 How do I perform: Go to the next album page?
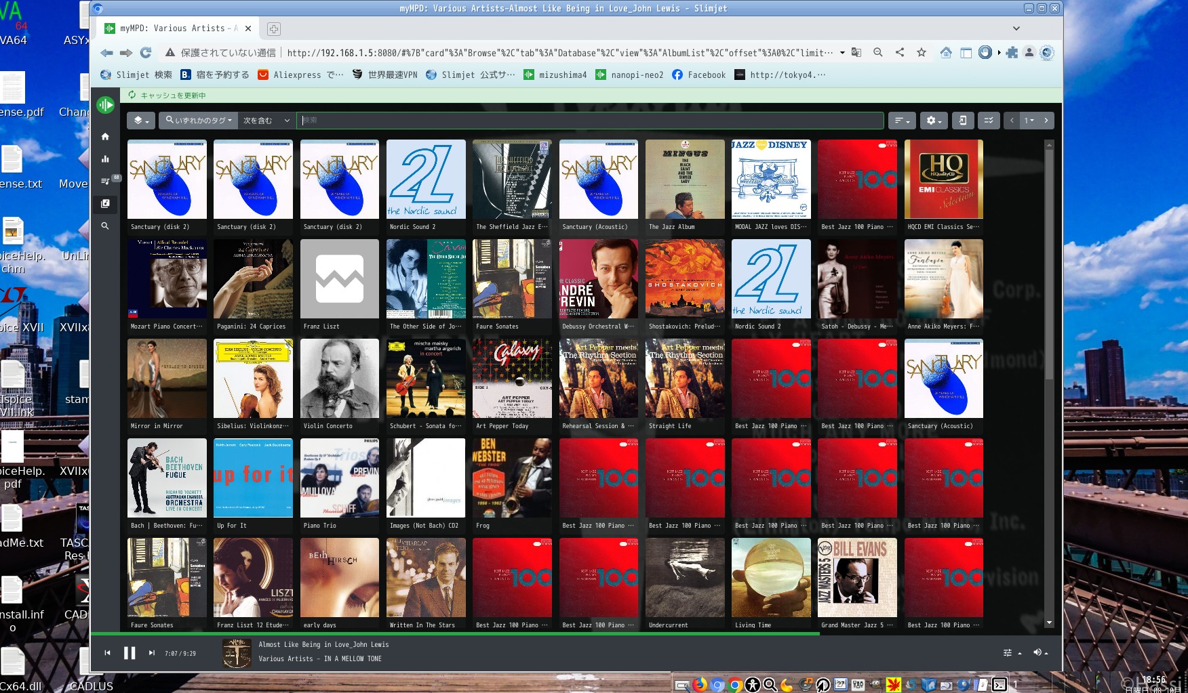1046,121
